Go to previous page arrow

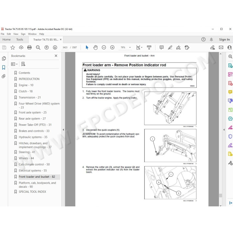(47, 47)
